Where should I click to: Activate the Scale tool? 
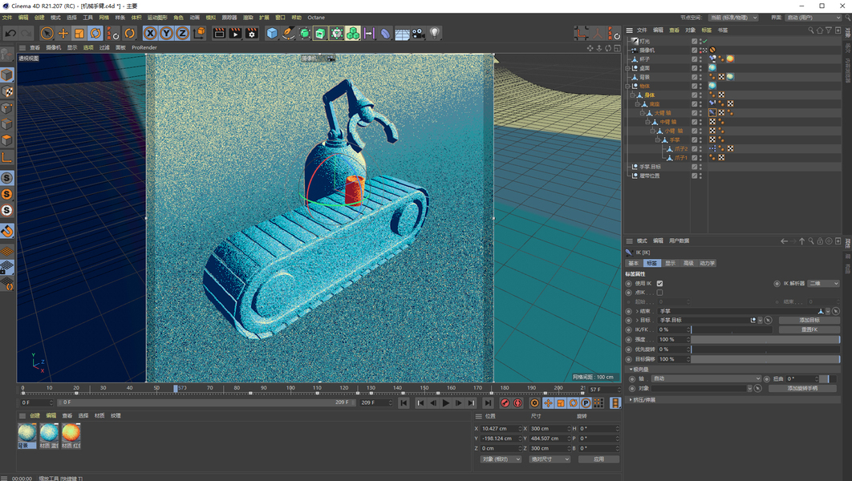click(x=79, y=33)
